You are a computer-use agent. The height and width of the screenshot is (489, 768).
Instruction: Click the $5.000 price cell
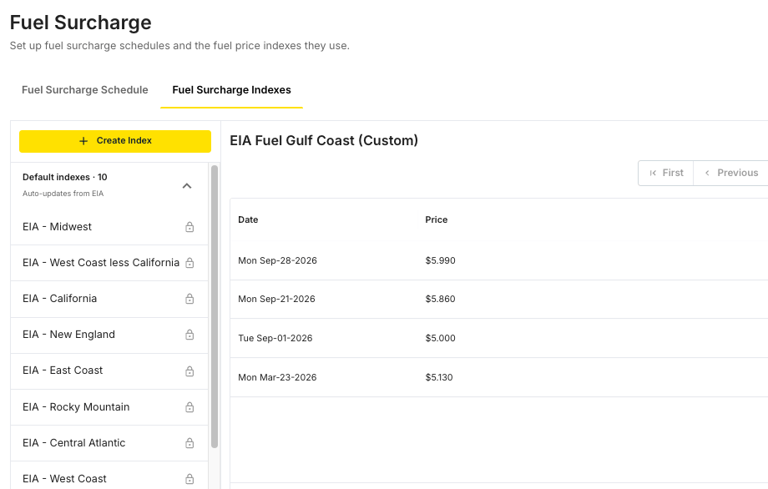(x=440, y=338)
